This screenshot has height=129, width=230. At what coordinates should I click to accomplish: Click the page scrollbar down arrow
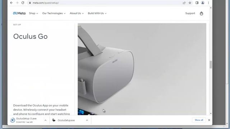(x=211, y=114)
